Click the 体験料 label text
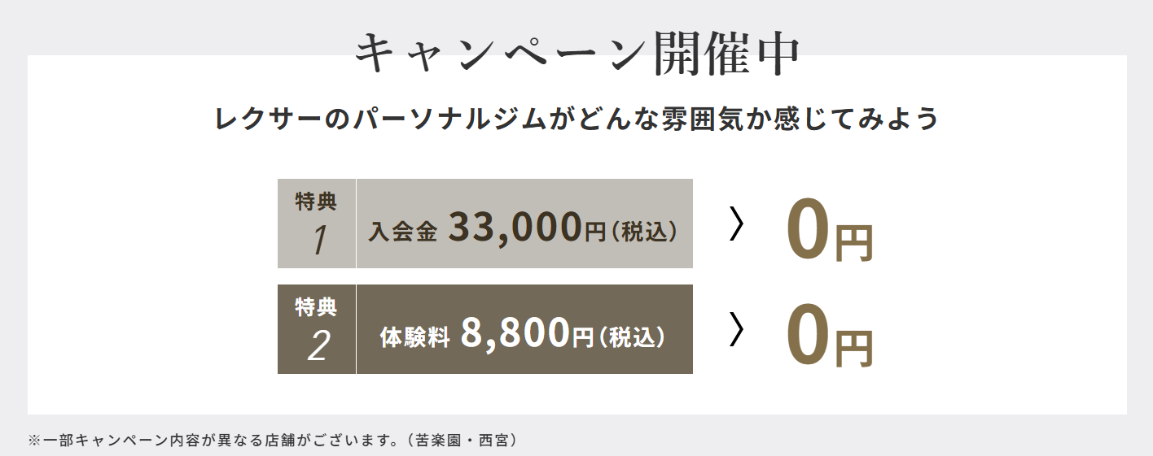Screen dimensions: 1153x456 tap(414, 338)
